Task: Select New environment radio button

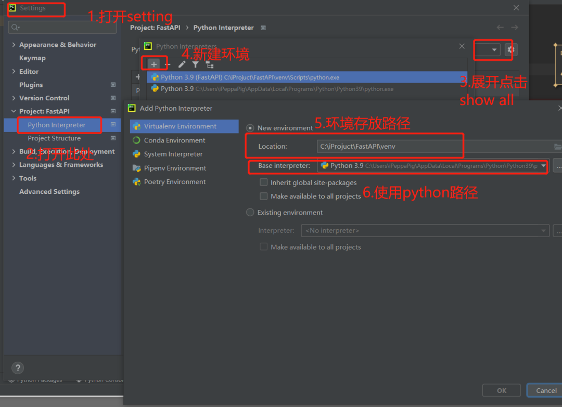Action: (x=250, y=128)
